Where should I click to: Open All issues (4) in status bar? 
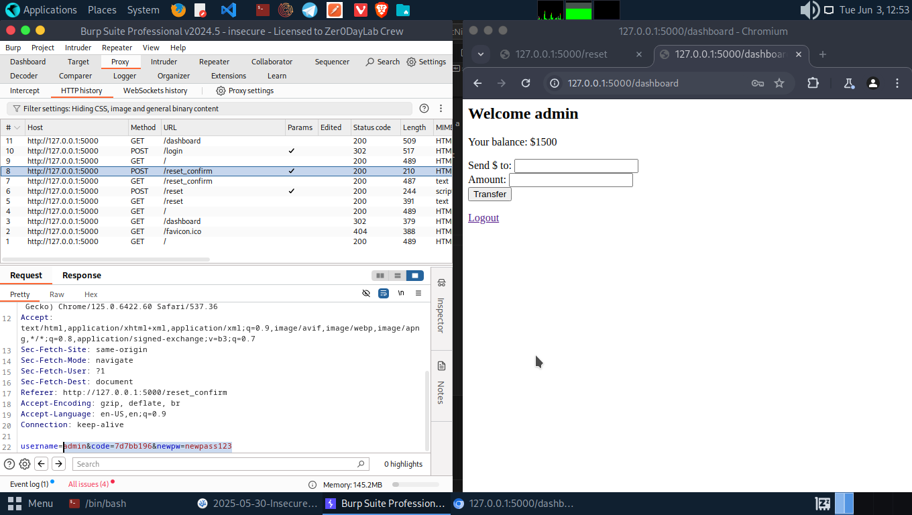[x=89, y=484]
